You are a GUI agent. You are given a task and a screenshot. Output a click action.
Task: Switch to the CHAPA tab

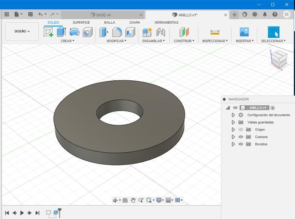[135, 23]
